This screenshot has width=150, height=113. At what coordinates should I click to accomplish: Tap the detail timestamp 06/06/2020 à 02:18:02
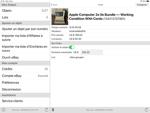104,110
